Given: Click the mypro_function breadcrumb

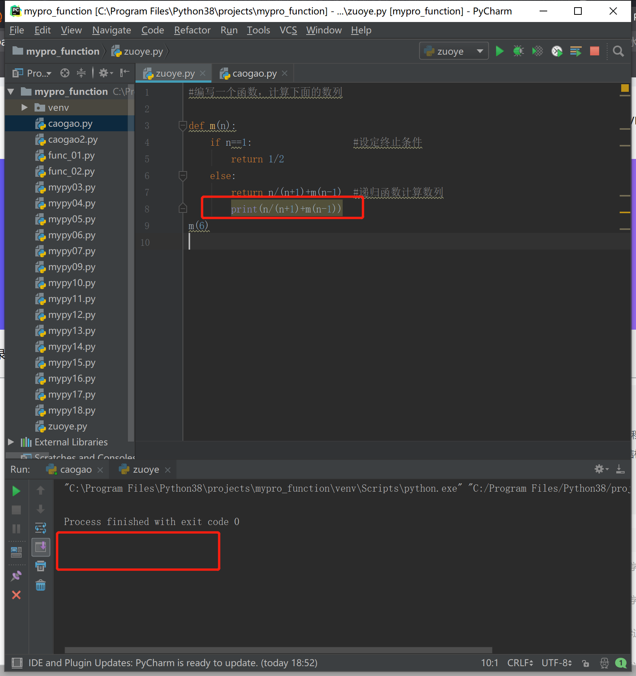Looking at the screenshot, I should [56, 51].
